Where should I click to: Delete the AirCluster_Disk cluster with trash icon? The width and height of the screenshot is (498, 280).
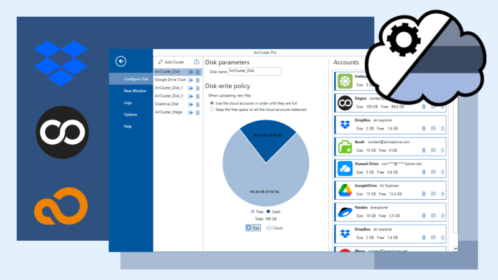tap(197, 72)
